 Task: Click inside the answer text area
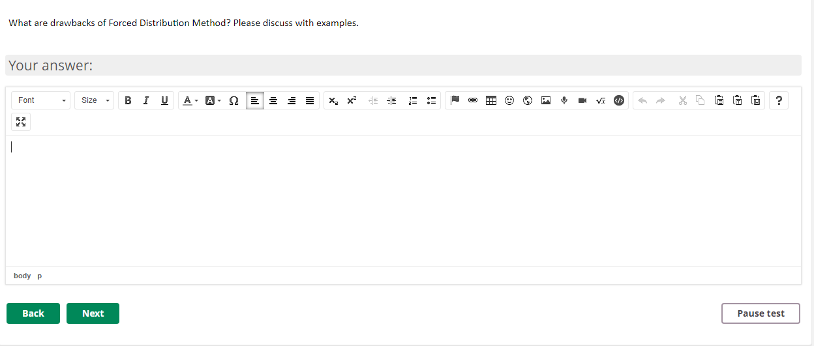(403, 201)
